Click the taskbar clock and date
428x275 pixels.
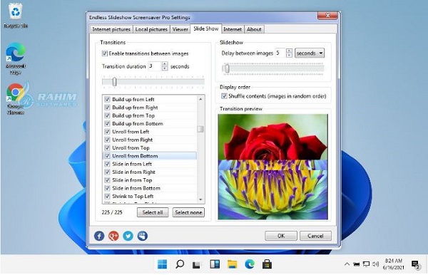[393, 264]
